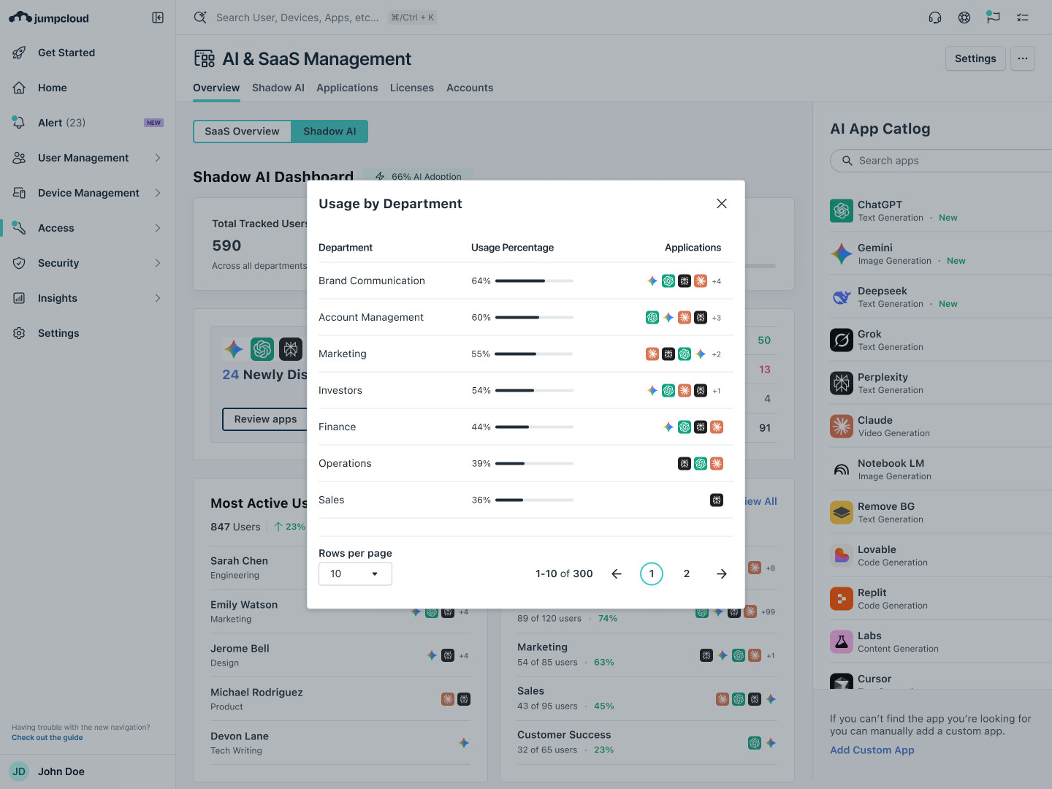Click the Search apps input field
This screenshot has width=1052, height=789.
pos(942,161)
